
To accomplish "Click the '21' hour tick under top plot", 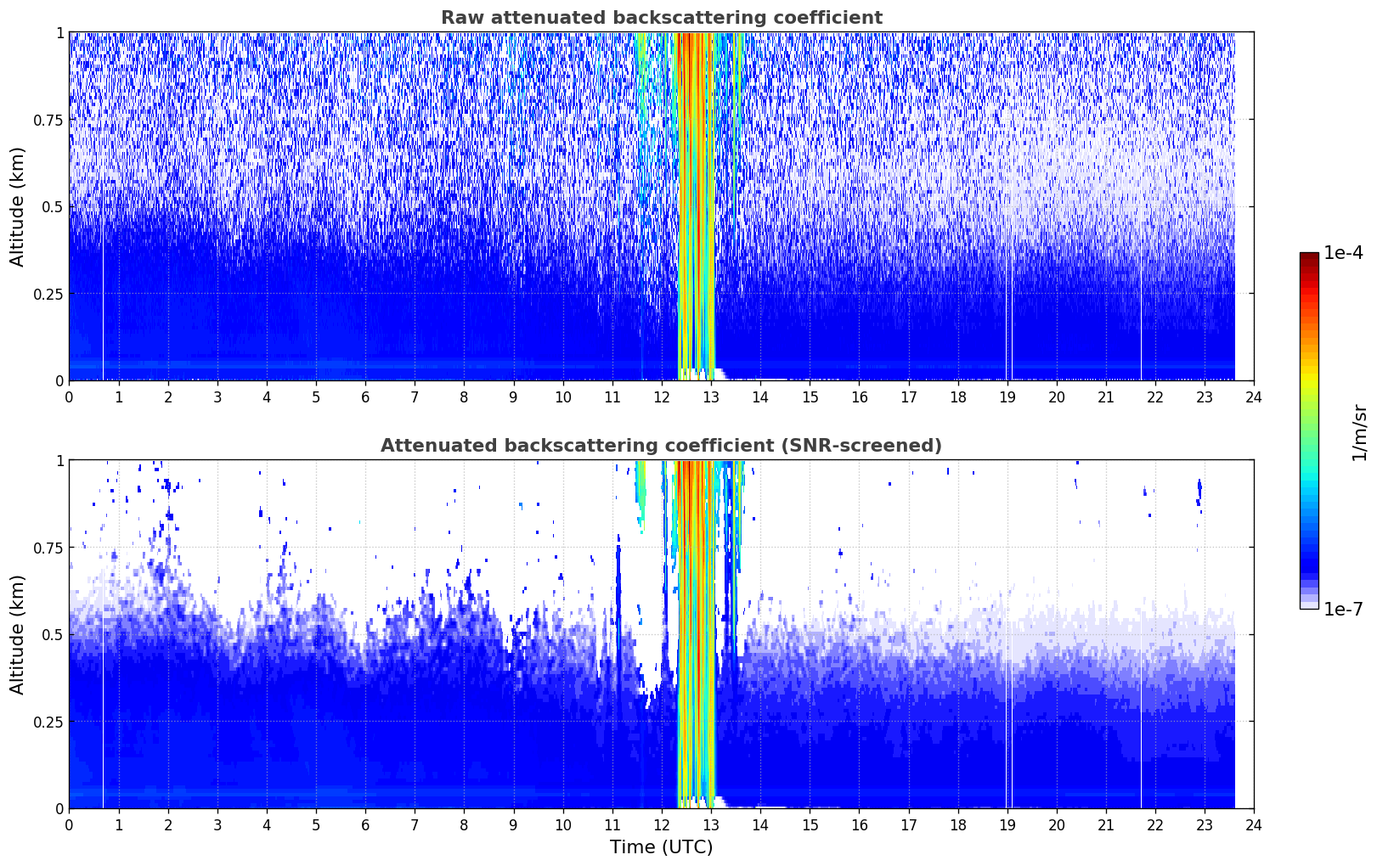I will 1106,396.
